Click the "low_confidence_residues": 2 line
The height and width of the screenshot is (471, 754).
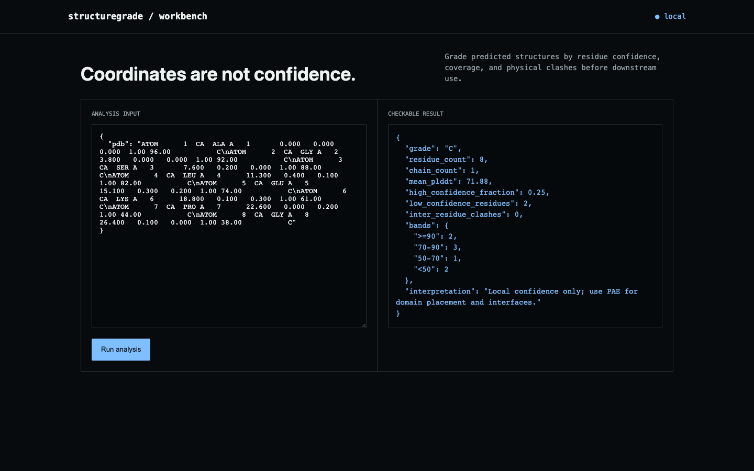tap(468, 204)
